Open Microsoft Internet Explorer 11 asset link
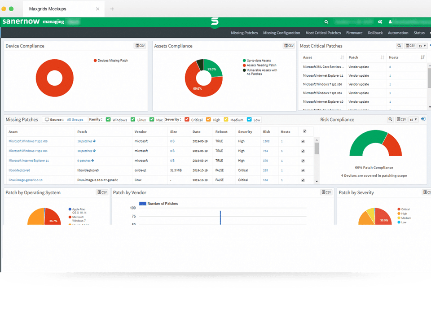The width and height of the screenshot is (431, 318). click(x=29, y=161)
